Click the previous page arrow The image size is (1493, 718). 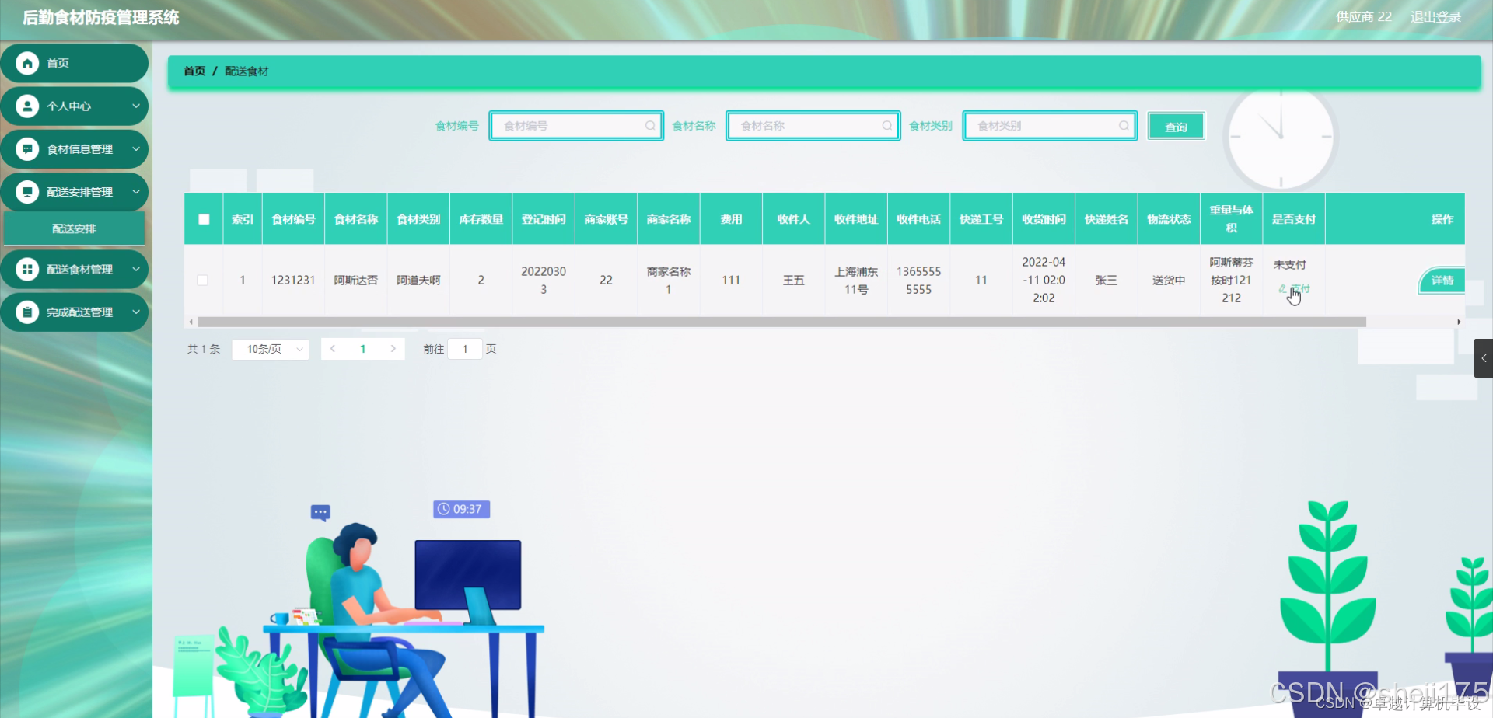[x=333, y=349]
